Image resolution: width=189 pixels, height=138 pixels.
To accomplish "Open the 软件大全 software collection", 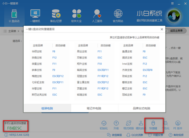I will pyautogui.click(x=77, y=16).
